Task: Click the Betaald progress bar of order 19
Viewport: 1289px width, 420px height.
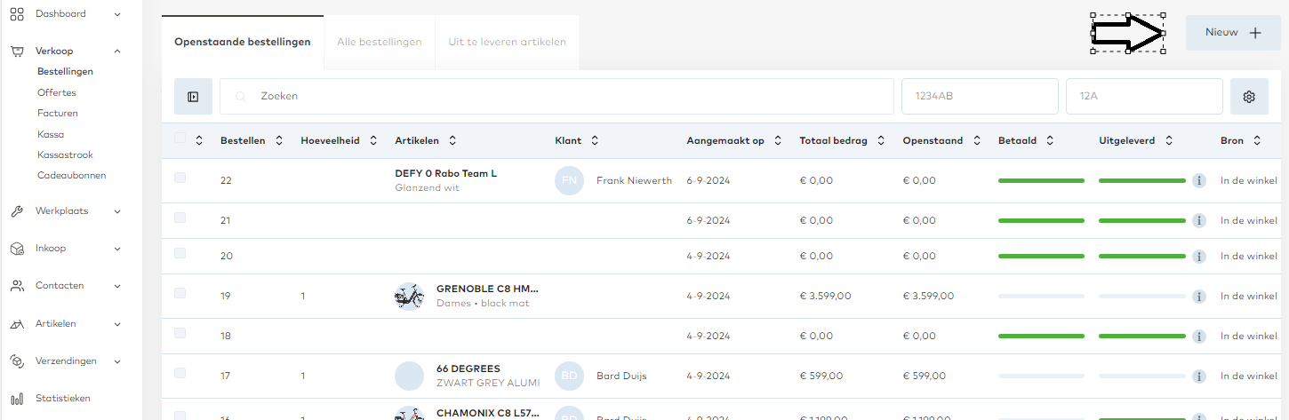Action: [x=1041, y=296]
